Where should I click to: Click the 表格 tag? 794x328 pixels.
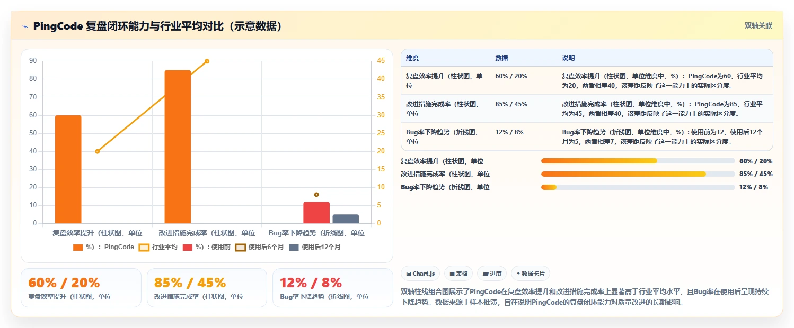point(458,274)
